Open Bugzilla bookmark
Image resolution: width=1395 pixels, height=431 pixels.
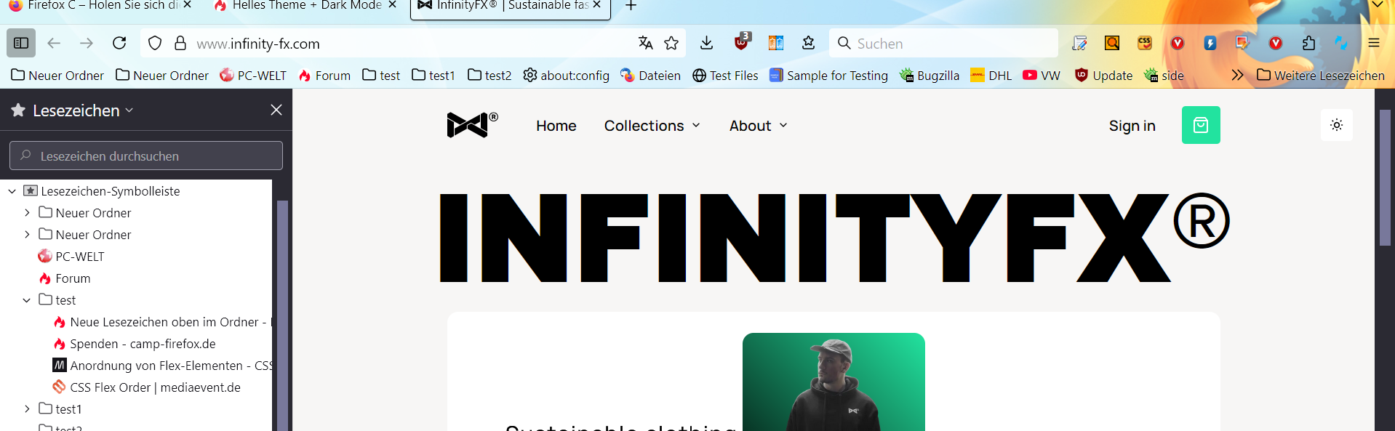click(930, 75)
